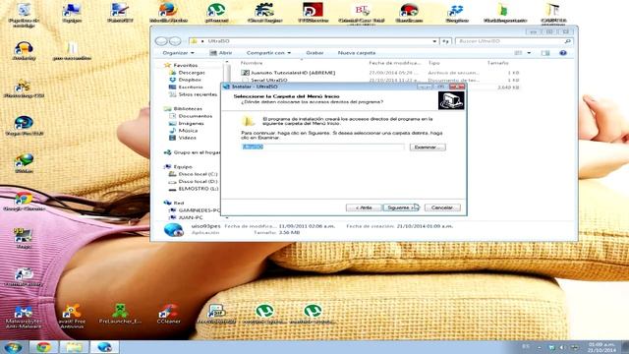The width and height of the screenshot is (629, 354).
Task: Click the change view icon
Action: (518, 53)
